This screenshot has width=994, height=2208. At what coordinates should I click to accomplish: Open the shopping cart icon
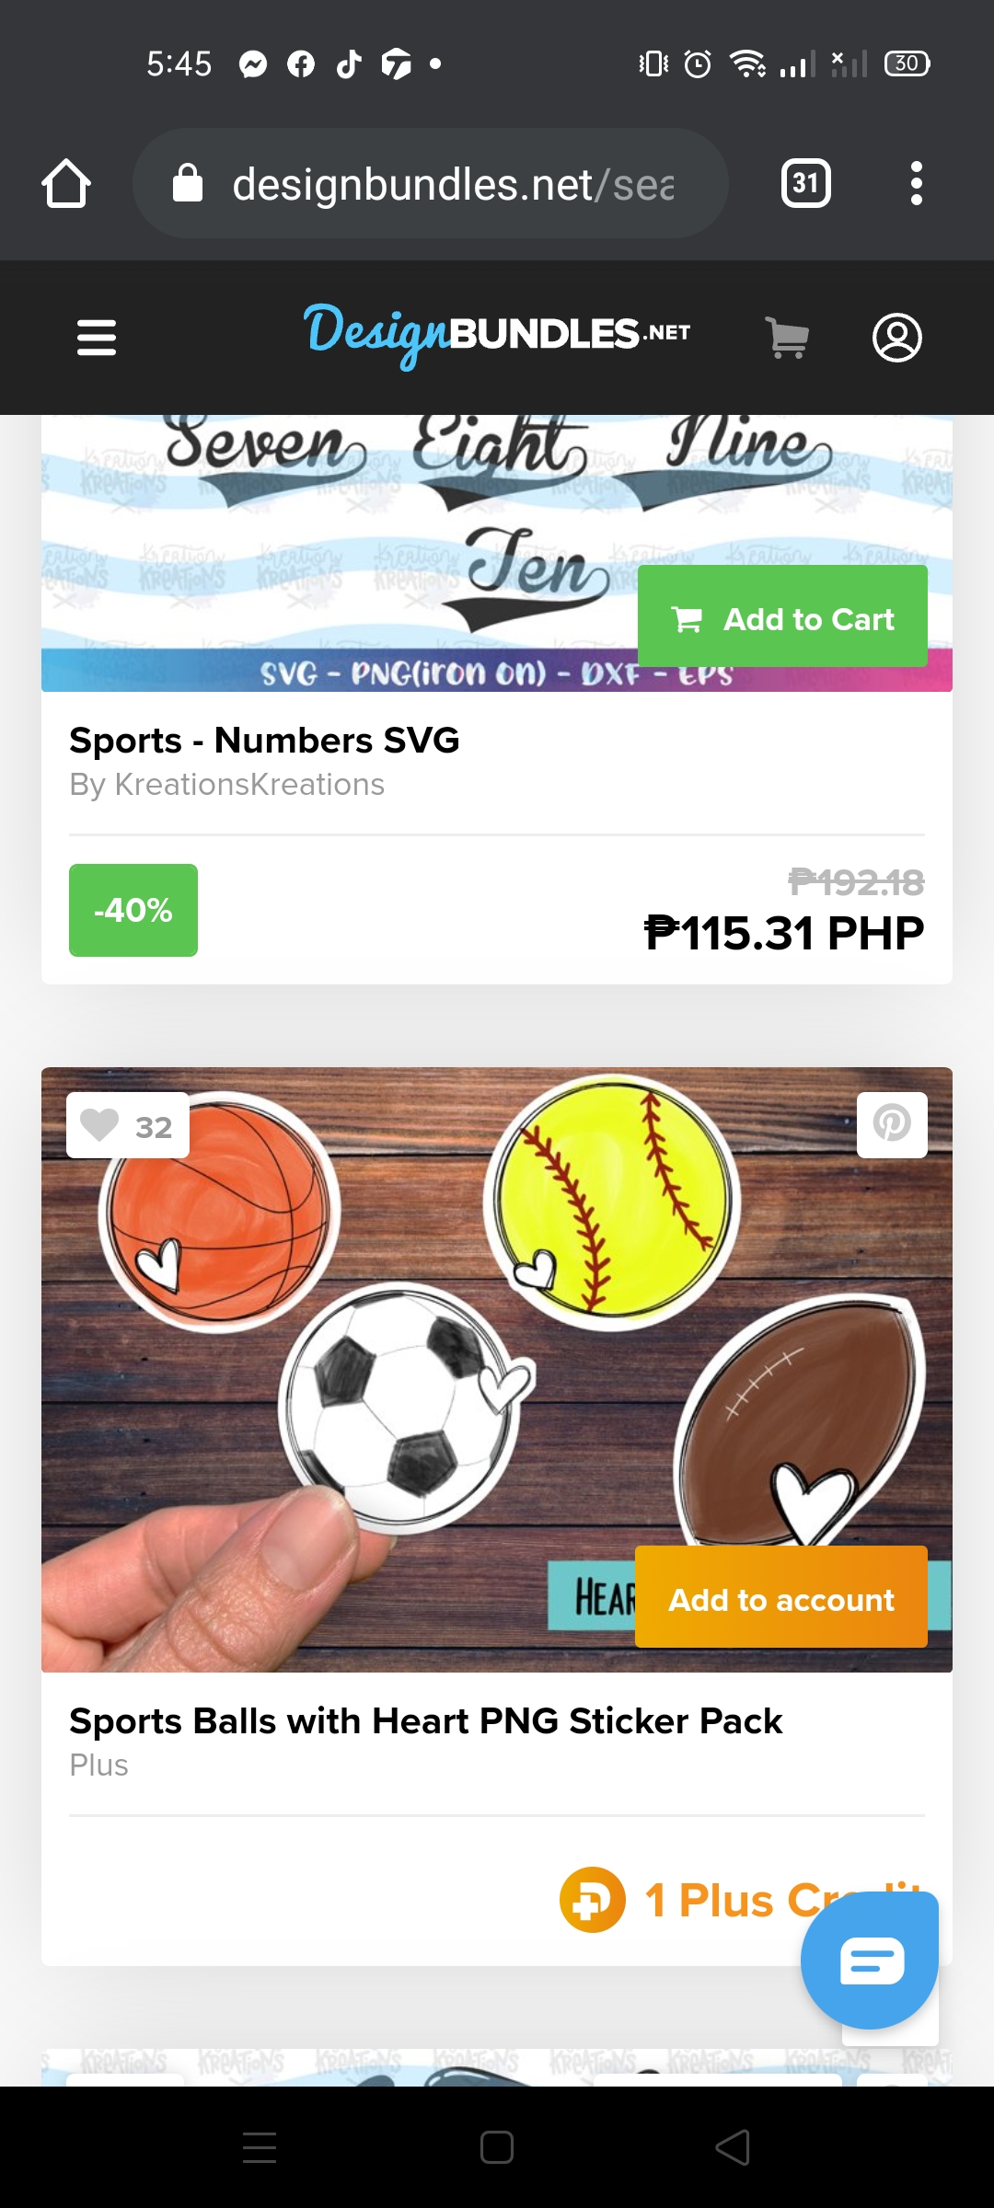(x=788, y=338)
